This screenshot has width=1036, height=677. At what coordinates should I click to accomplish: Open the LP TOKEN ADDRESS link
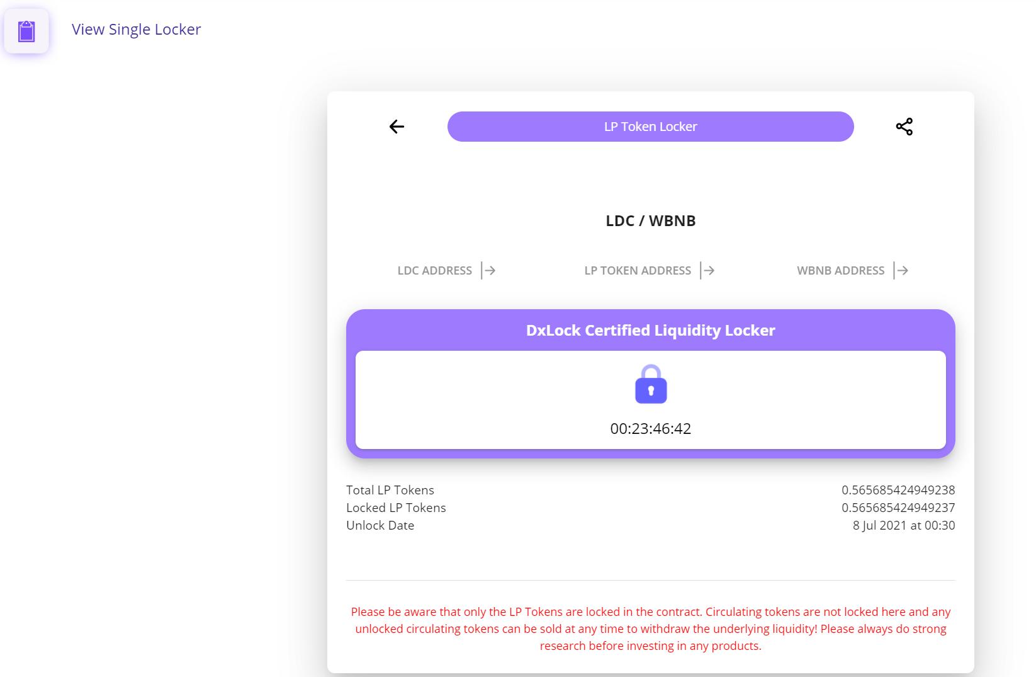point(638,270)
